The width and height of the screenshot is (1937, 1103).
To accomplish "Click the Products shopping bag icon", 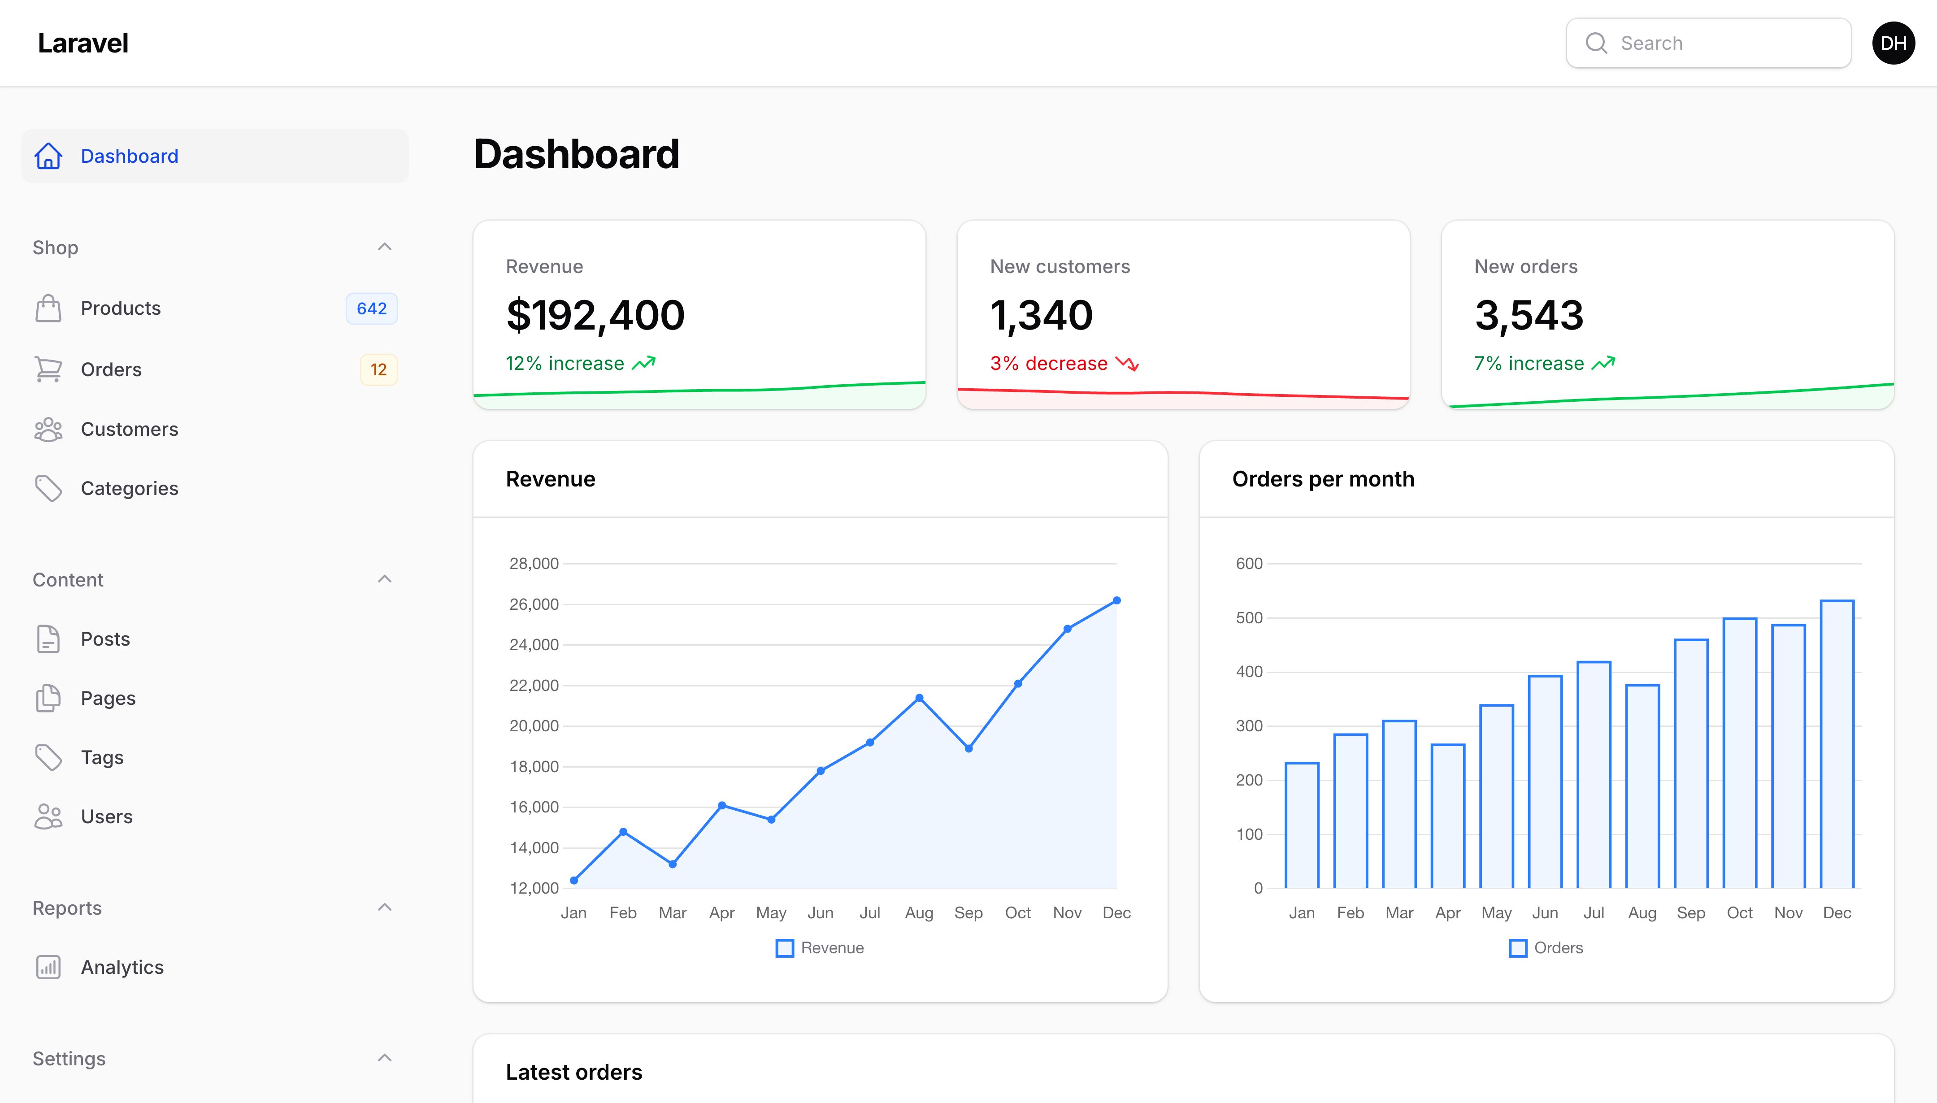I will click(48, 308).
